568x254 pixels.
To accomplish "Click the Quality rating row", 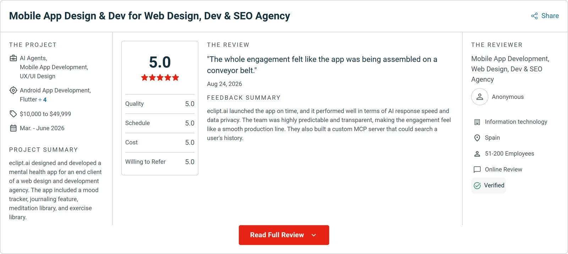I will (160, 104).
